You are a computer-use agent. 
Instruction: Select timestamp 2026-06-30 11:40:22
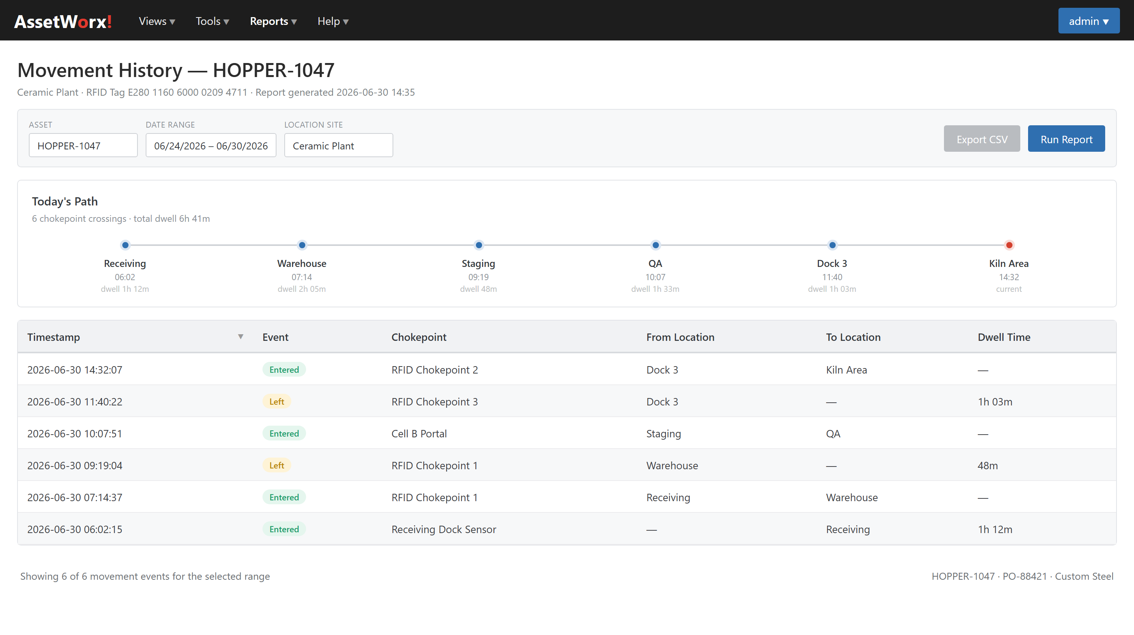[x=75, y=402]
